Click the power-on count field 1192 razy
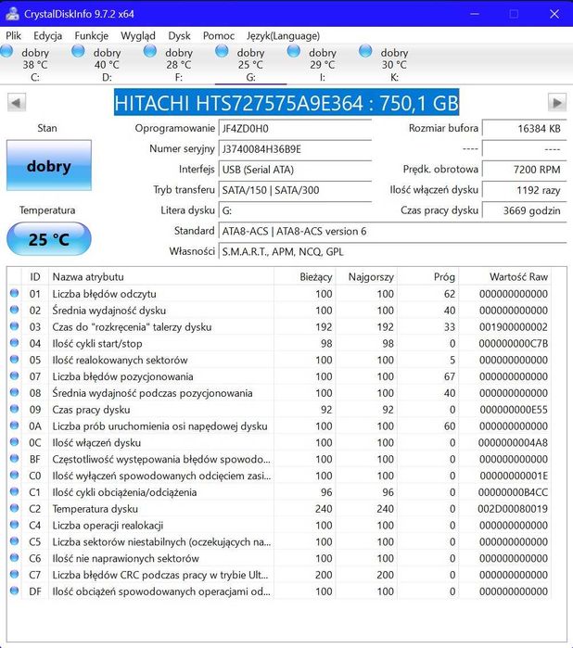This screenshot has height=648, width=573. pyautogui.click(x=524, y=190)
